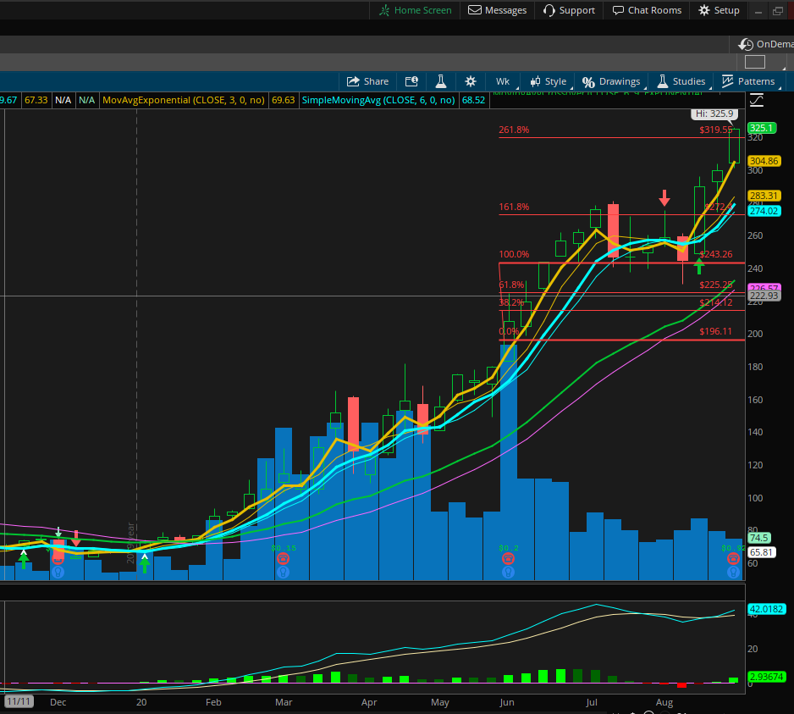Image resolution: width=794 pixels, height=714 pixels.
Task: Launch OnDemand mode
Action: 765,44
